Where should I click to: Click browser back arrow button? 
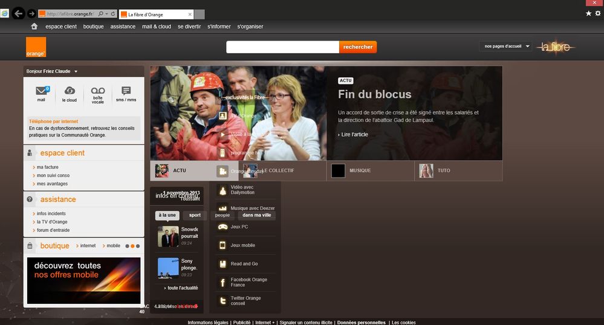click(19, 14)
